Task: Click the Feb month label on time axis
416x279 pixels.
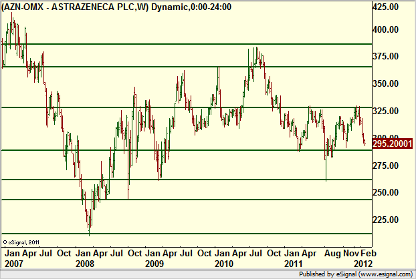Action: coord(369,254)
